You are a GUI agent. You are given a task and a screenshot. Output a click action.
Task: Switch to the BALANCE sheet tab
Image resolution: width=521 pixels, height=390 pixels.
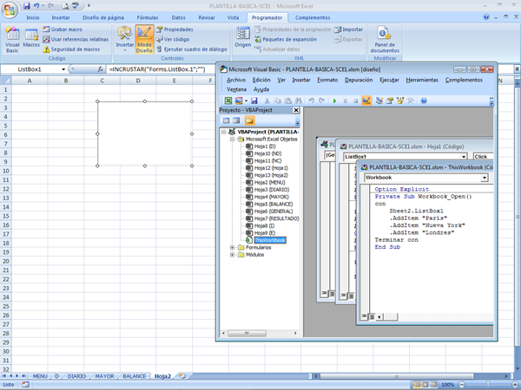point(134,376)
